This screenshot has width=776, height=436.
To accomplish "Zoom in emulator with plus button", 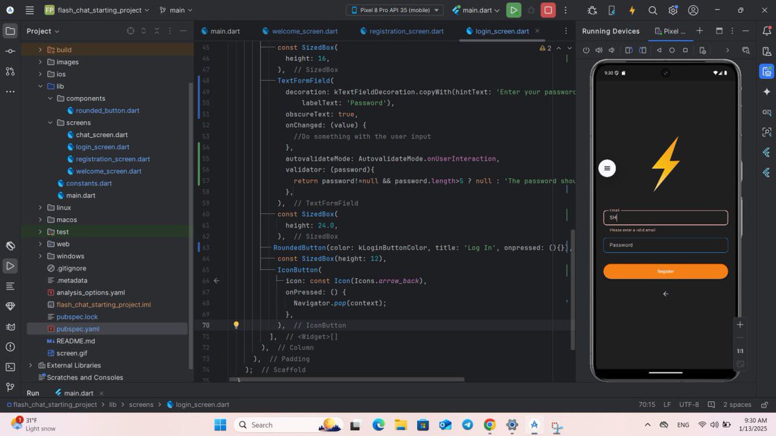I will pos(740,325).
